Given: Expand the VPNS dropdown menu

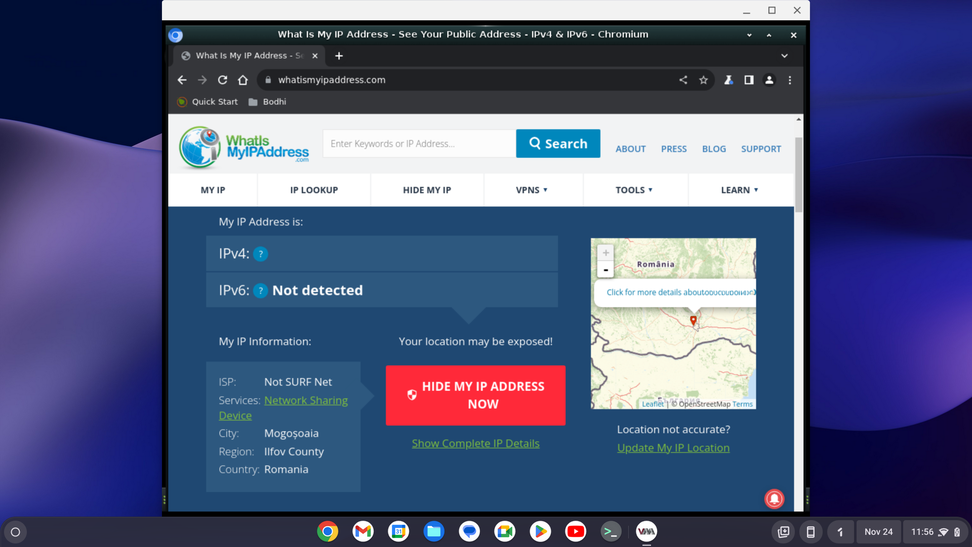Looking at the screenshot, I should pos(532,190).
